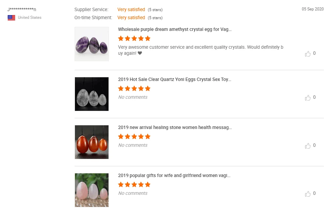The image size is (335, 216).
Task: Like the amethyst crystal egg review
Action: pyautogui.click(x=308, y=54)
